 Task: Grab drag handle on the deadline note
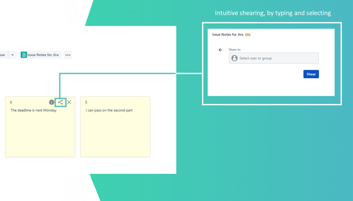(x=11, y=102)
